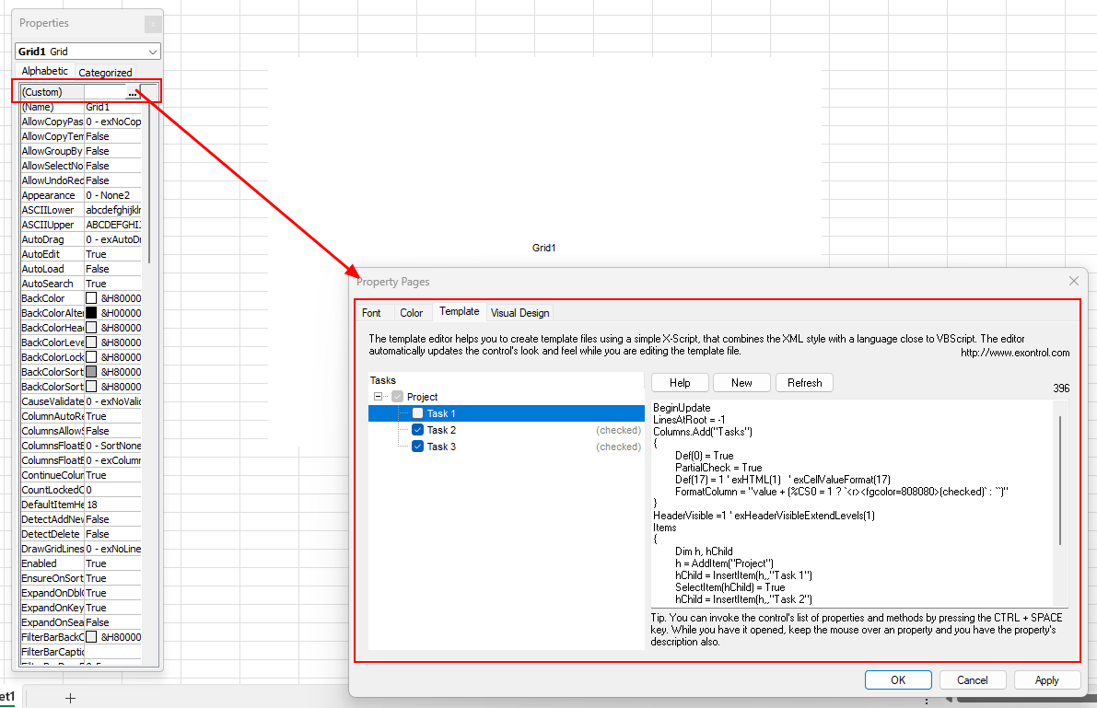
Task: Click the template code editor scrollbar
Action: point(1059,479)
